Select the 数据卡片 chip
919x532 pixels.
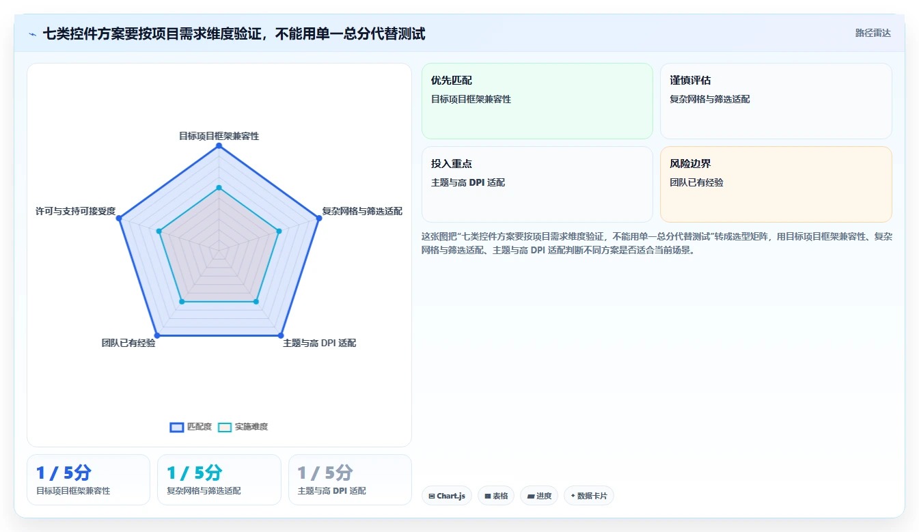588,496
